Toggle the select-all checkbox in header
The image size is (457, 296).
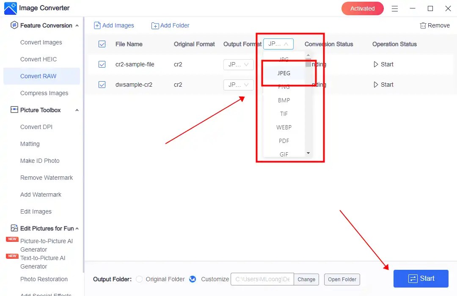[x=102, y=44]
